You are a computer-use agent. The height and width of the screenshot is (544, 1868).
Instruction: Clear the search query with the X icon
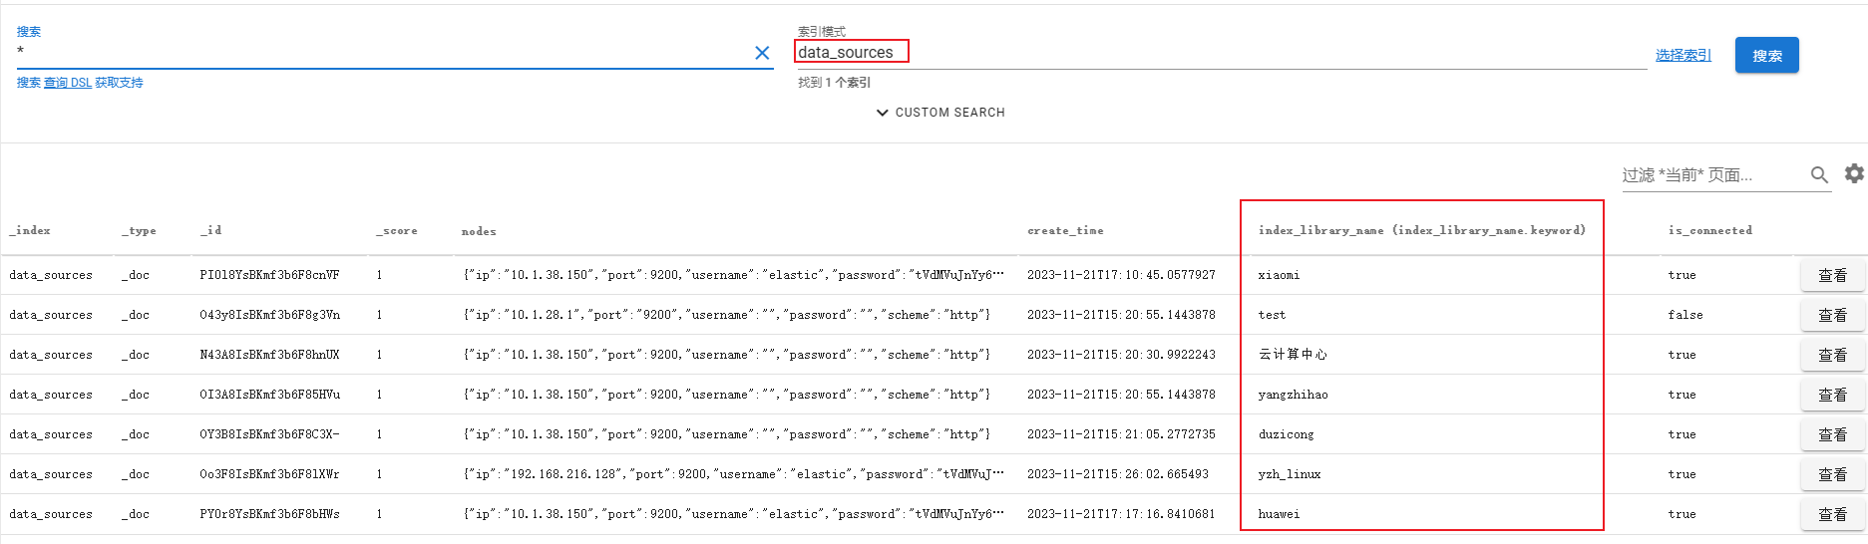click(762, 53)
